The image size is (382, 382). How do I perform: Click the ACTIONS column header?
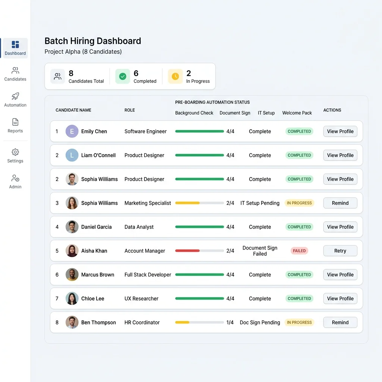(332, 110)
